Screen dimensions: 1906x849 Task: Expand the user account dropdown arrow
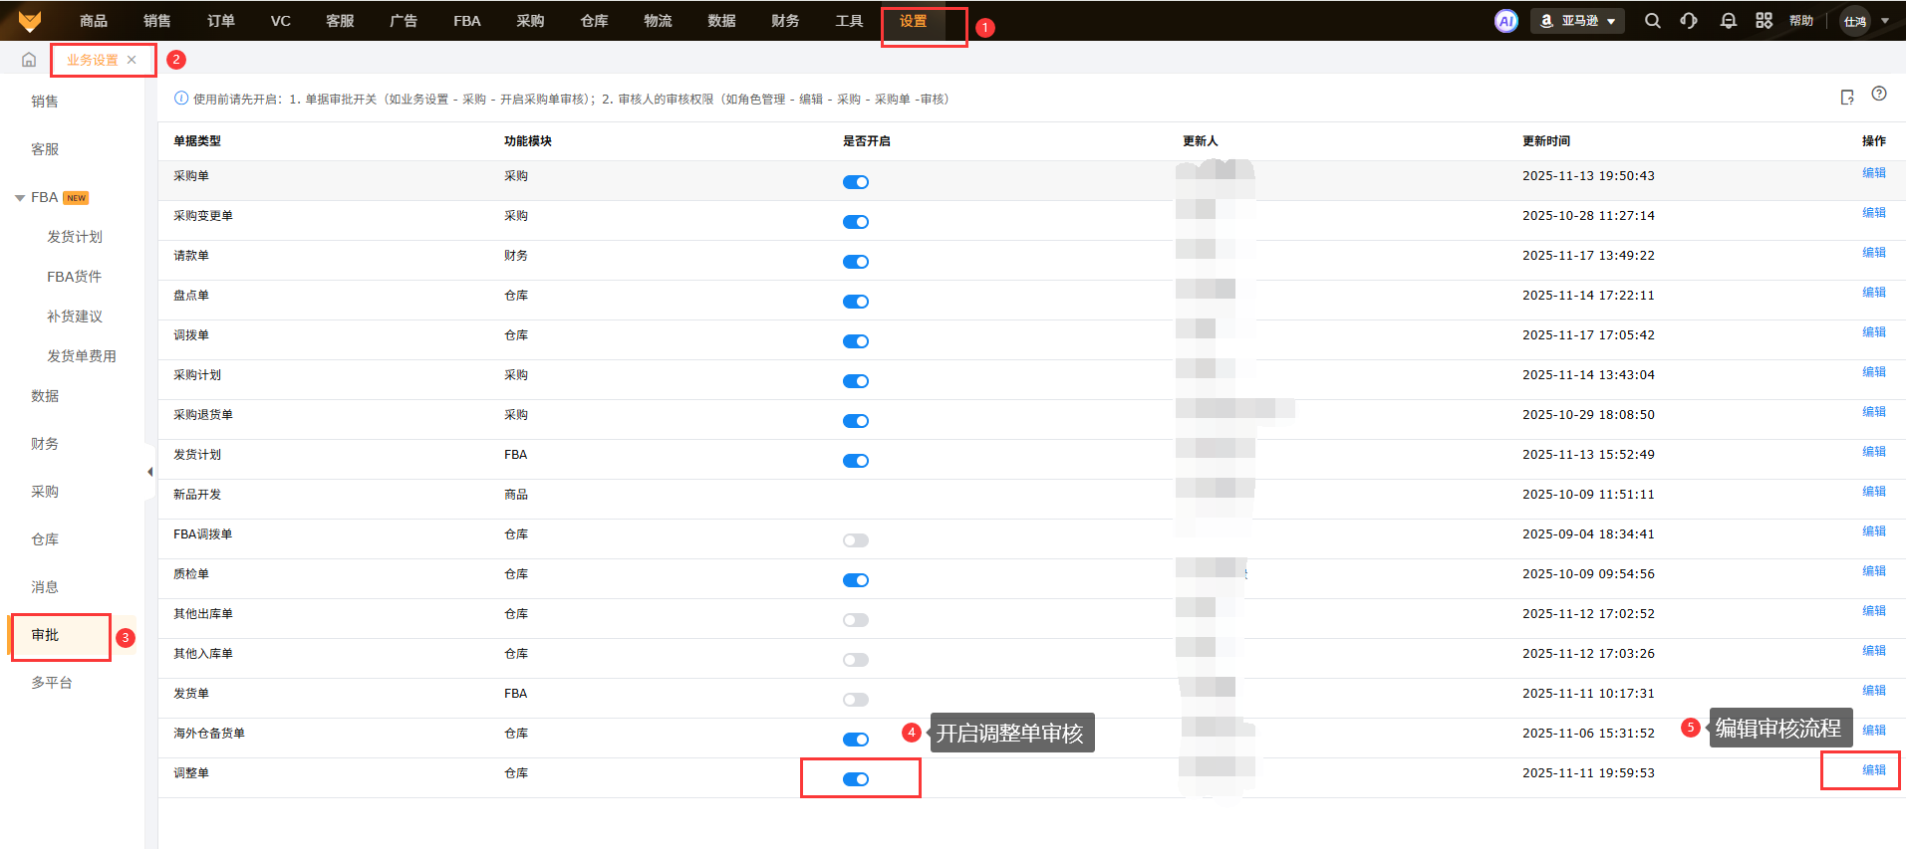coord(1885,21)
